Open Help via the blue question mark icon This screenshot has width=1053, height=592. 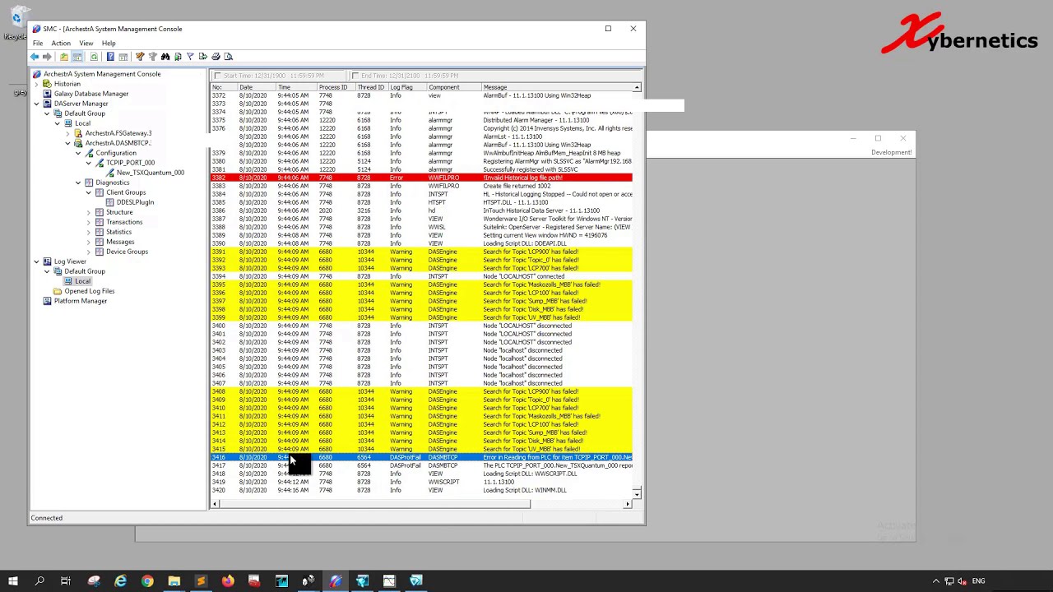click(110, 57)
